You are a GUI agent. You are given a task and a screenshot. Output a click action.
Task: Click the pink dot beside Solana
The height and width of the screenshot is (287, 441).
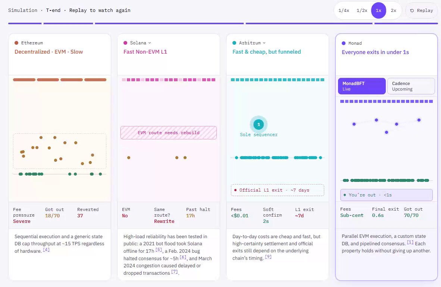[x=125, y=43]
